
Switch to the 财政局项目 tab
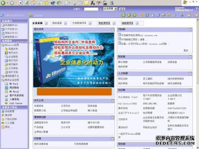coord(104,23)
